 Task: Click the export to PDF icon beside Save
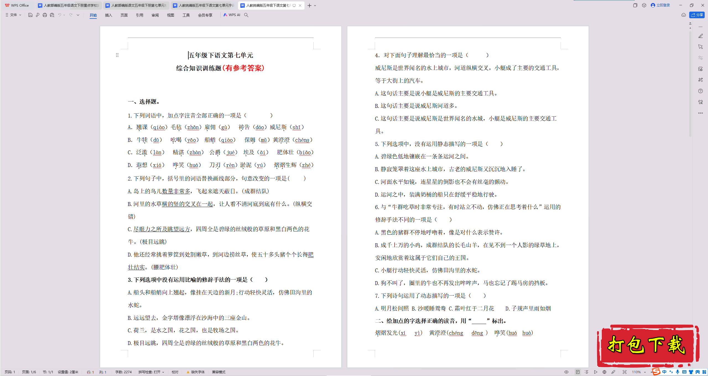pos(38,15)
